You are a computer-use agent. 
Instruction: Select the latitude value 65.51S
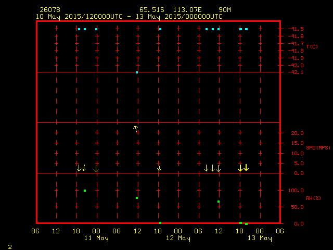(x=151, y=10)
